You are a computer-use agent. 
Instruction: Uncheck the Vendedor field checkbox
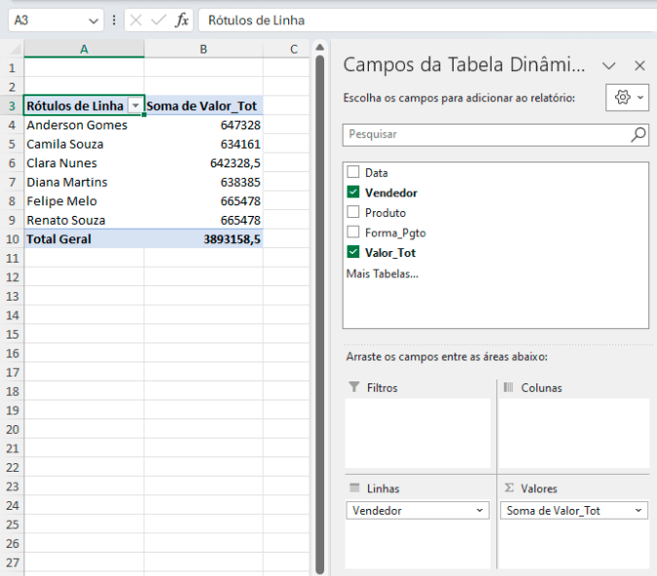(353, 192)
